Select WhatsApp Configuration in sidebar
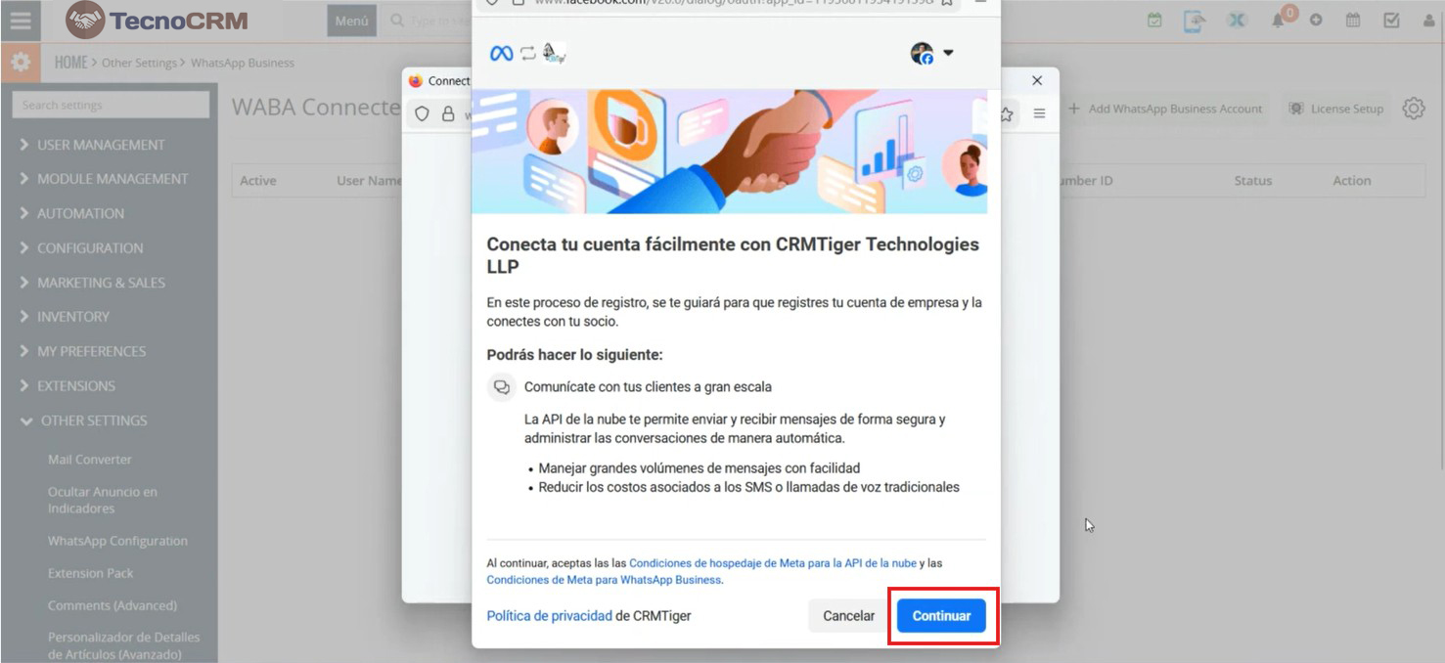 click(x=117, y=541)
